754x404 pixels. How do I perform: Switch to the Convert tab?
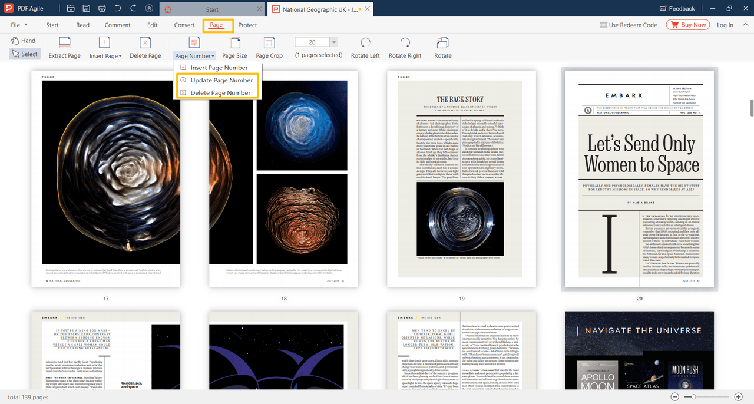[184, 25]
